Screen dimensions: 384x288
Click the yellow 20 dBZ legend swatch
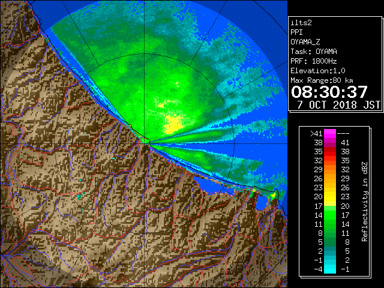click(330, 197)
